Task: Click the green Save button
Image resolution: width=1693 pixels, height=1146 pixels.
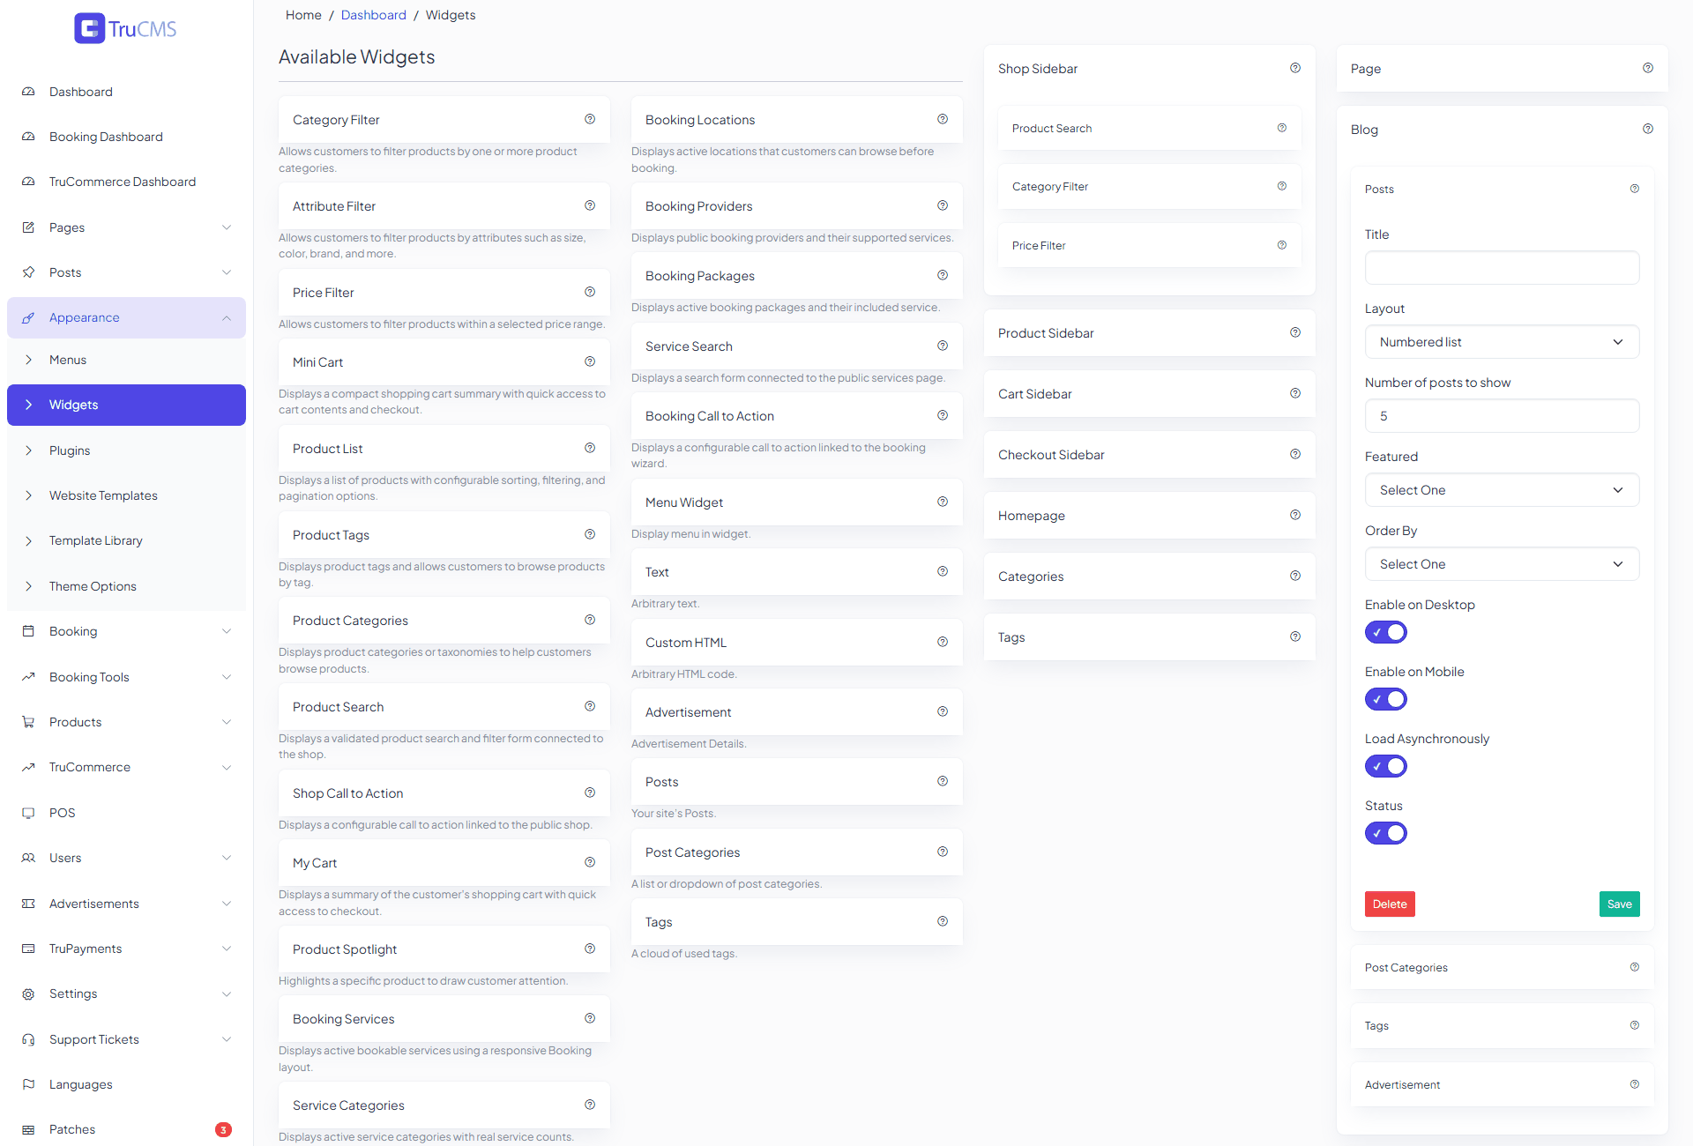Action: point(1619,904)
